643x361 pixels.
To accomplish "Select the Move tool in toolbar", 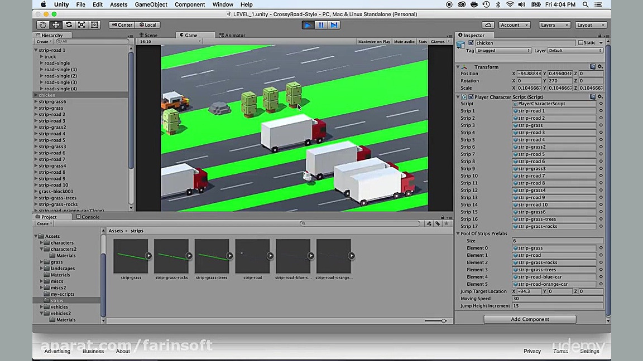I will coord(56,25).
